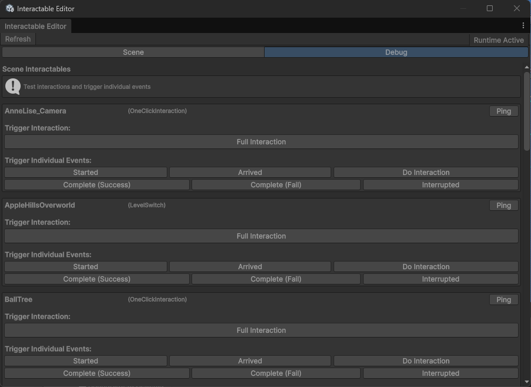Ping the BallTree interactable
The height and width of the screenshot is (387, 531).
pyautogui.click(x=503, y=299)
